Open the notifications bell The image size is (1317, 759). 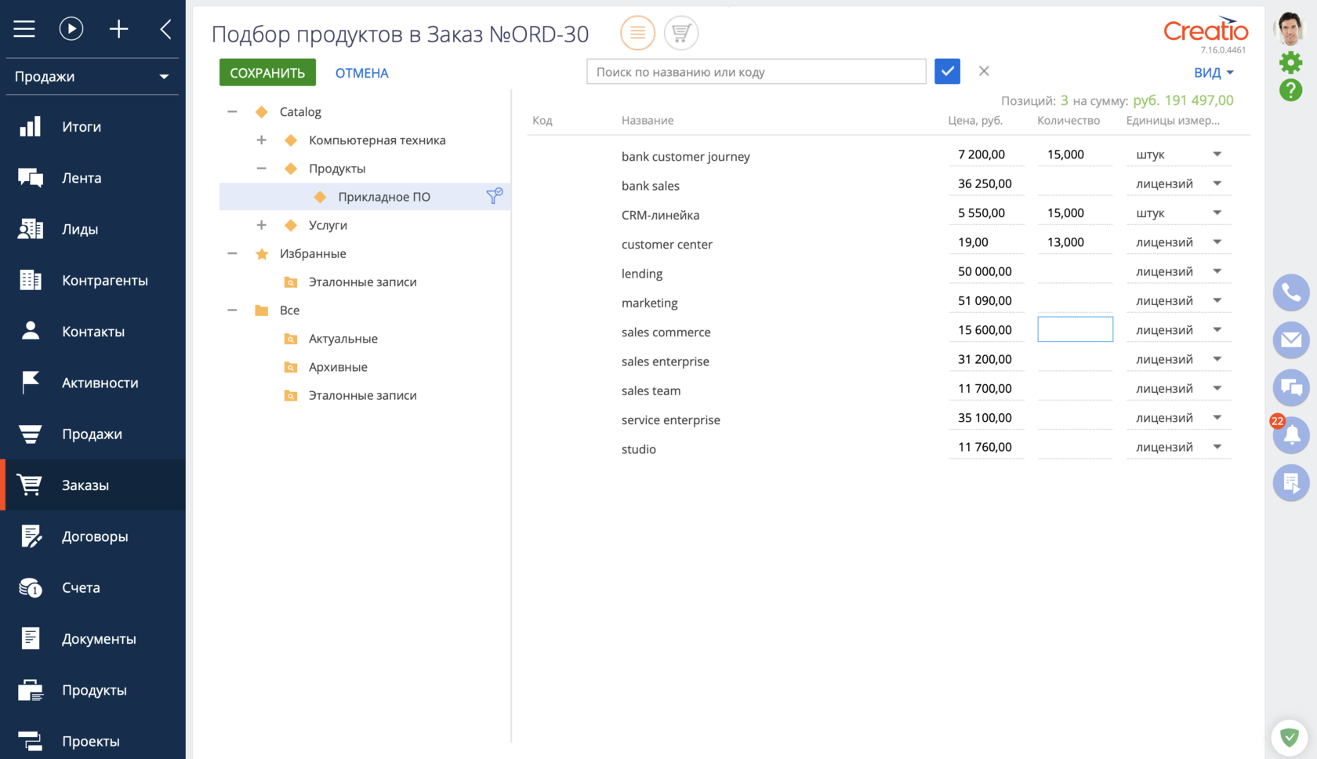1291,435
